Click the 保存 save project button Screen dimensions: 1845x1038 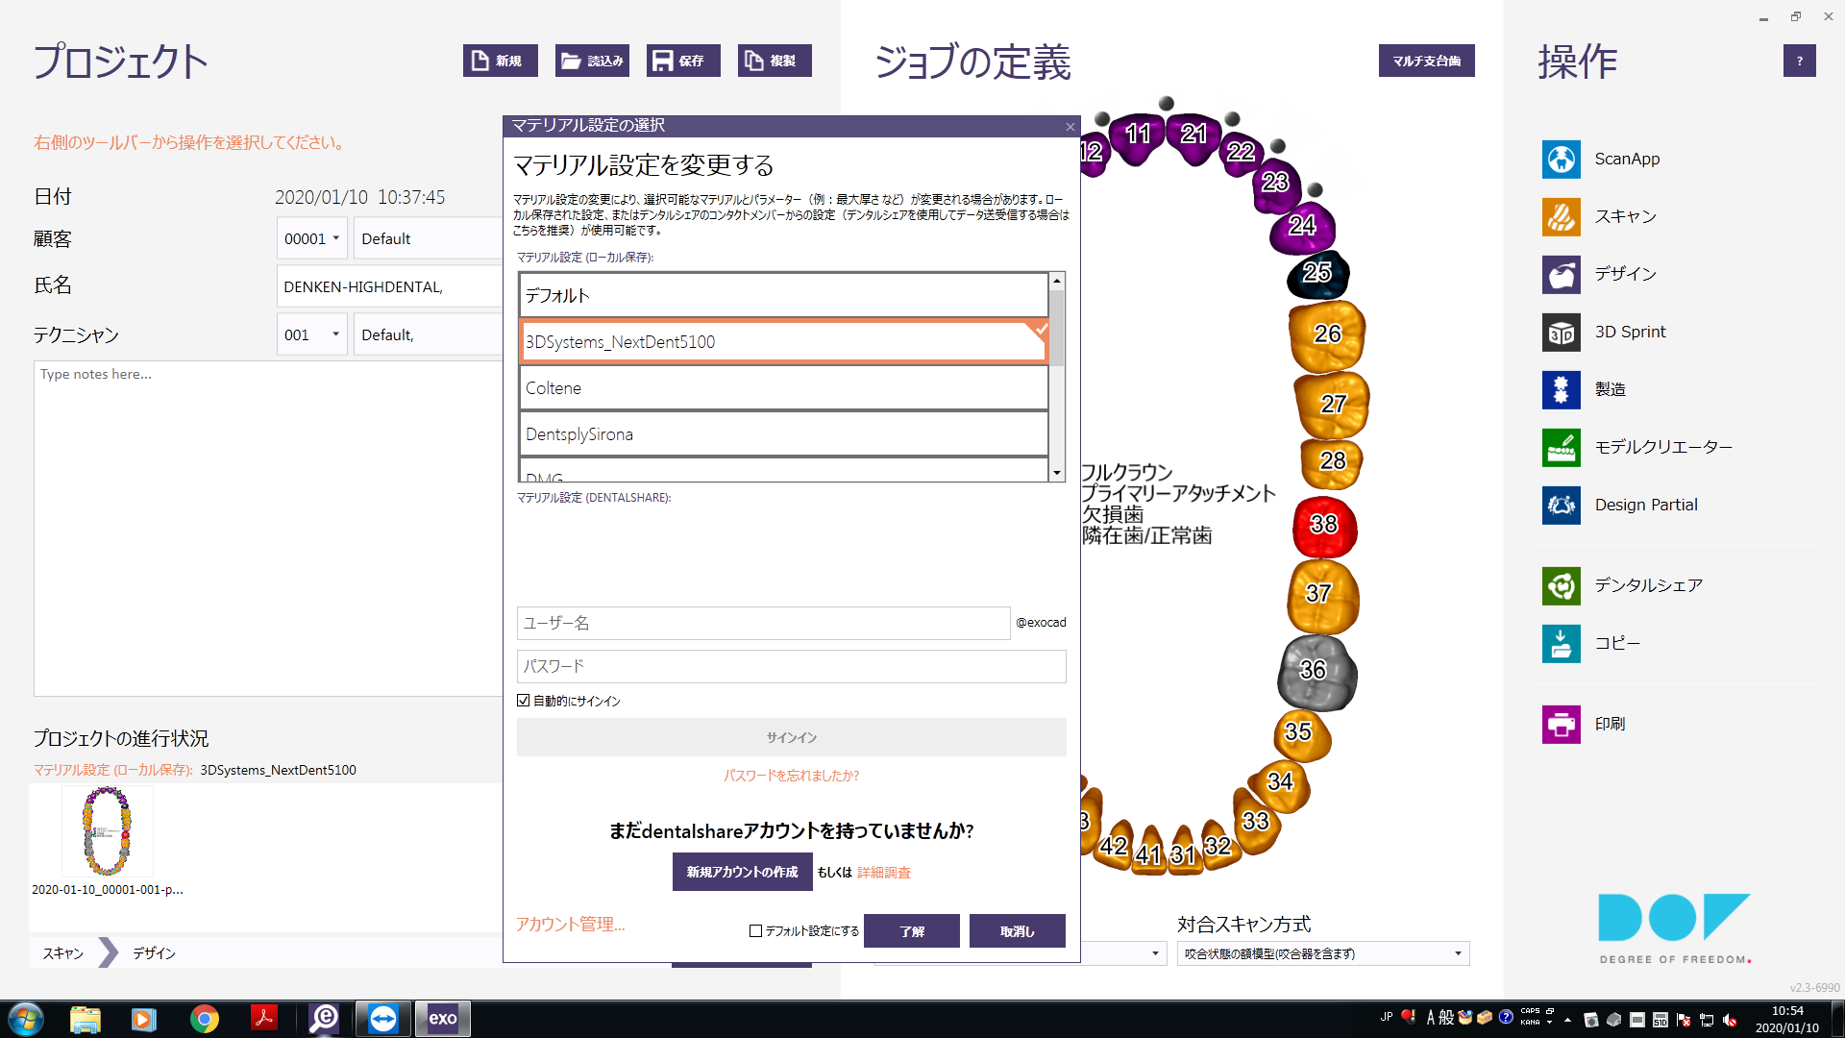tap(683, 61)
